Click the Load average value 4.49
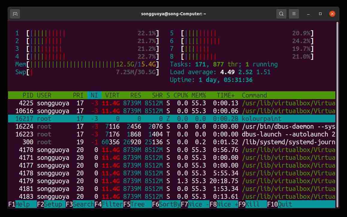This screenshot has width=347, height=217. 227,72
